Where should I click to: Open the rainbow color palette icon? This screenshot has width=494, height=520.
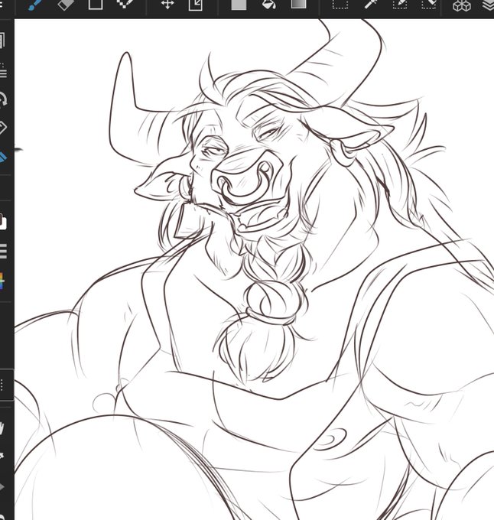click(x=2, y=281)
